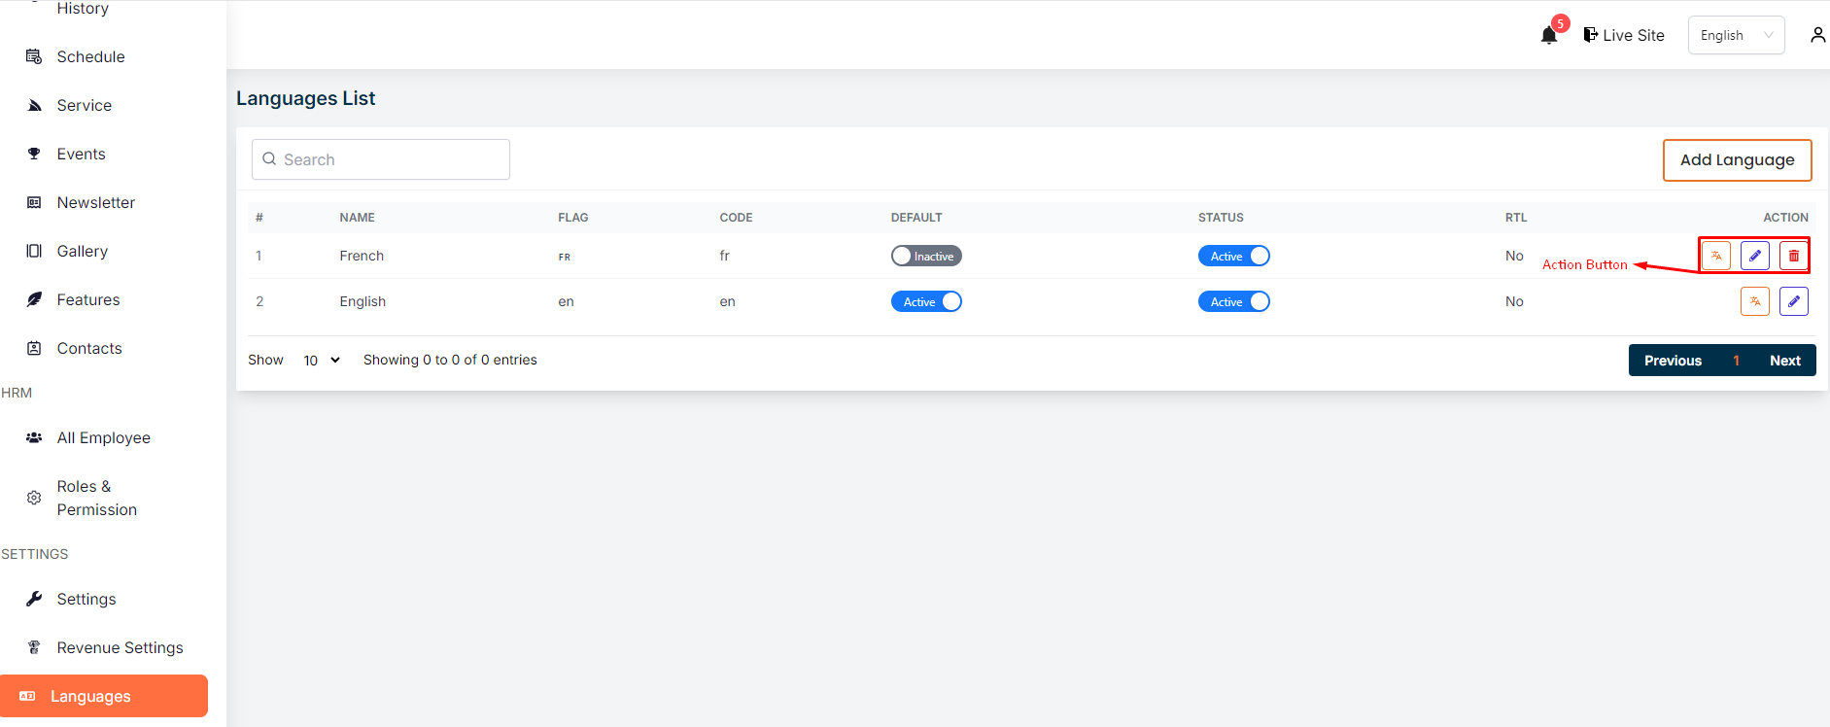The image size is (1830, 727).
Task: Open the notifications bell icon
Action: click(x=1548, y=36)
